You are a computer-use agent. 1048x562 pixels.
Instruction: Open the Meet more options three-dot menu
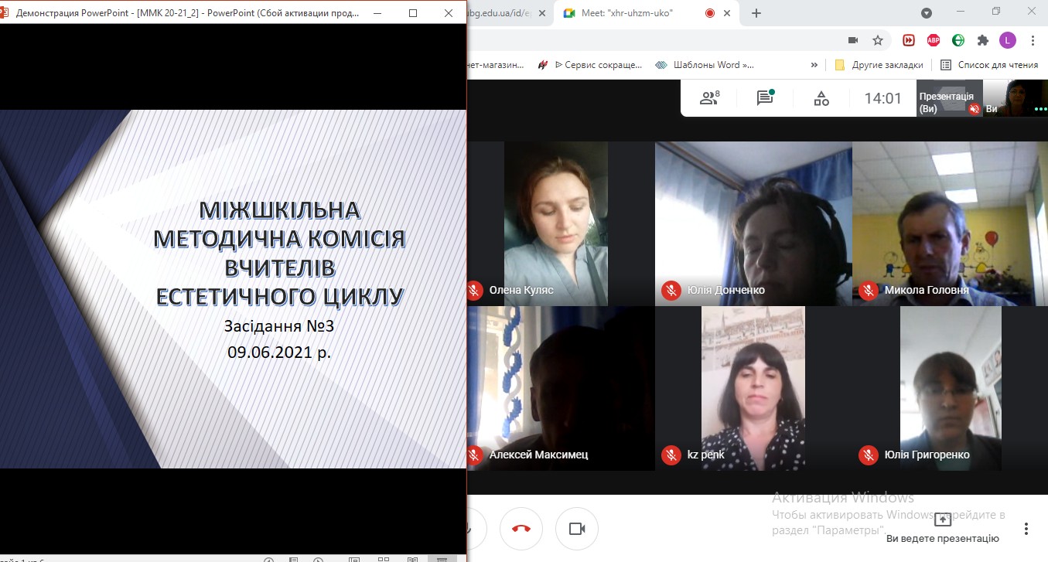1026,529
